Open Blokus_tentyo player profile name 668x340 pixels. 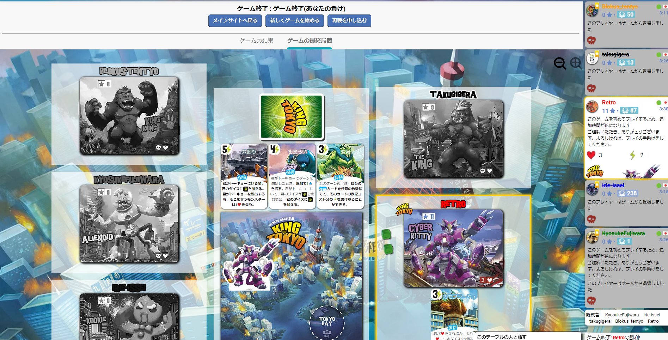(619, 6)
